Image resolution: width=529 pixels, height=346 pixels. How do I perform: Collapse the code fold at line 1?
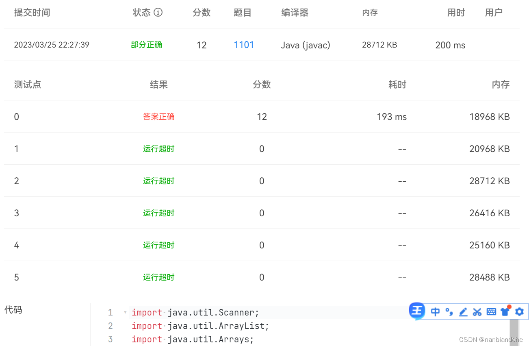(124, 312)
